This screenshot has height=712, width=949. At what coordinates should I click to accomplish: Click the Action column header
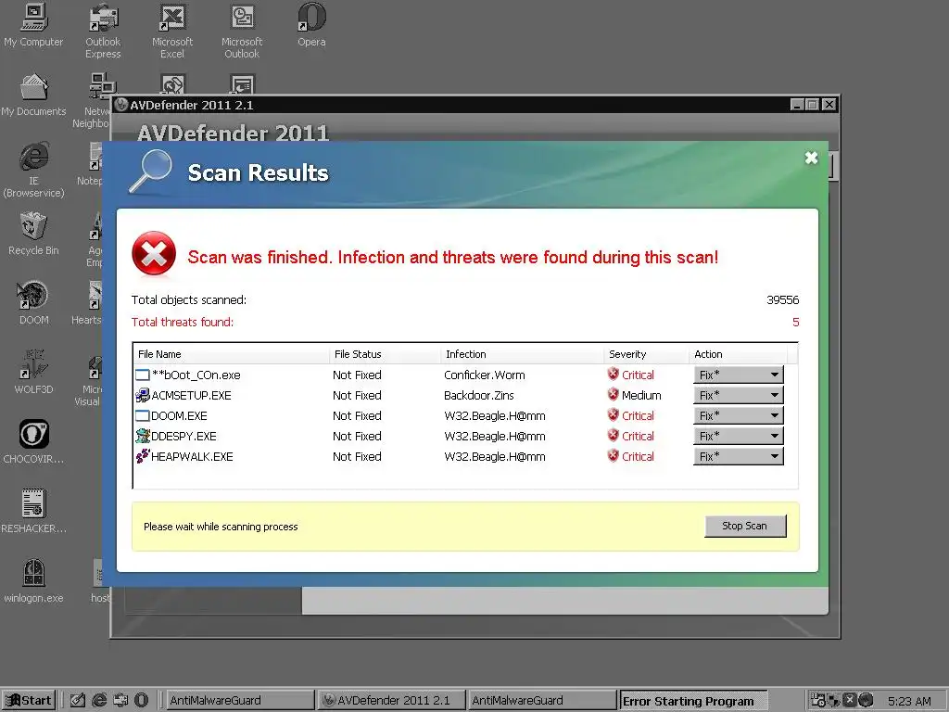738,354
